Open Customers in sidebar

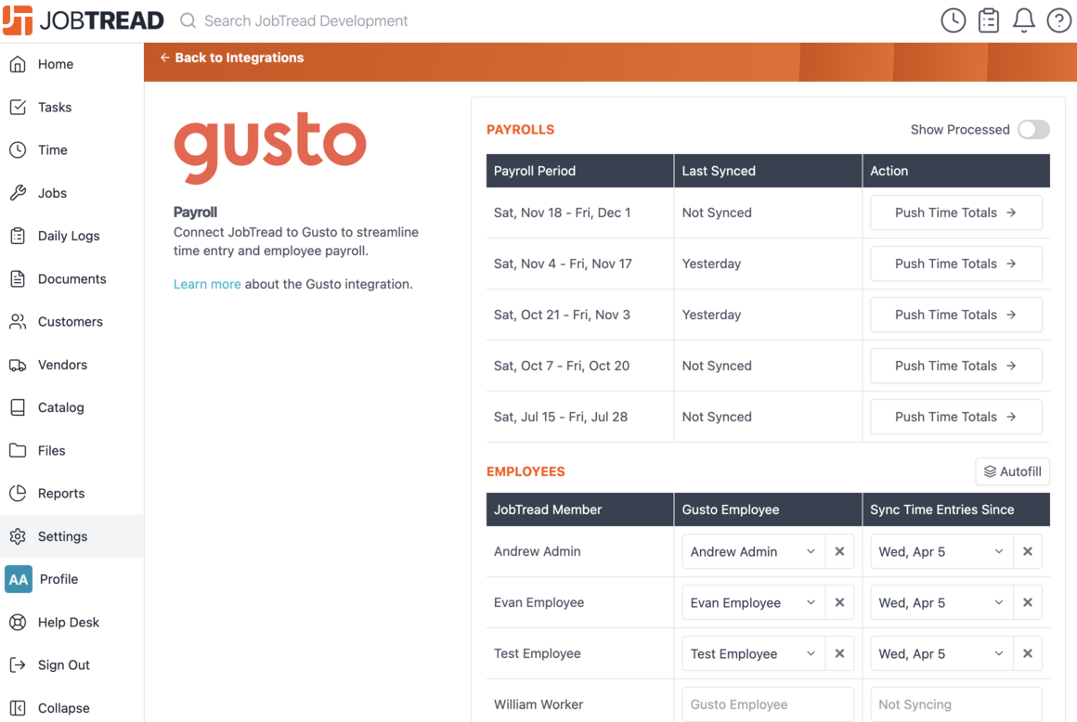click(72, 321)
